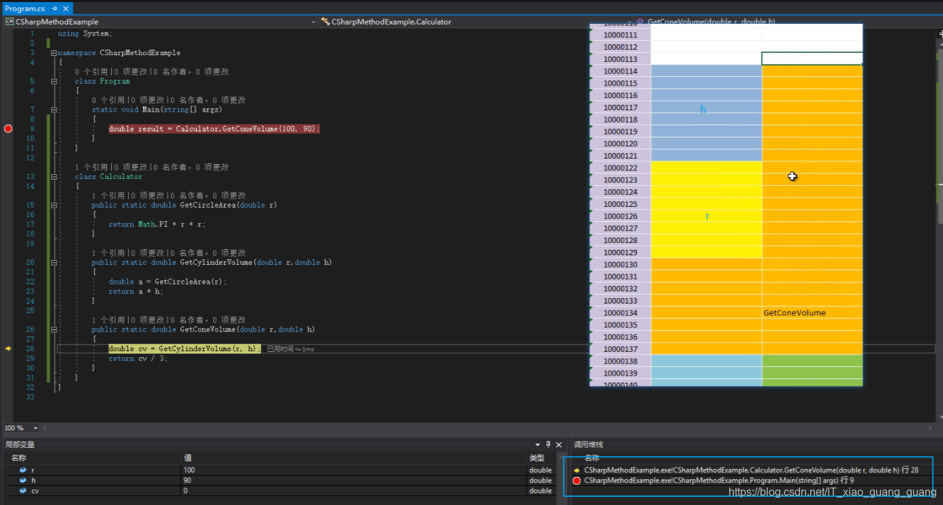Select spreadsheet row header 10000138

coord(620,361)
